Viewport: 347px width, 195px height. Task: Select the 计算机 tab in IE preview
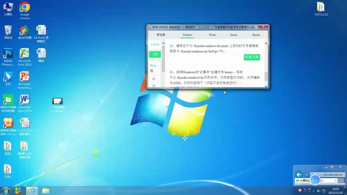point(316,181)
